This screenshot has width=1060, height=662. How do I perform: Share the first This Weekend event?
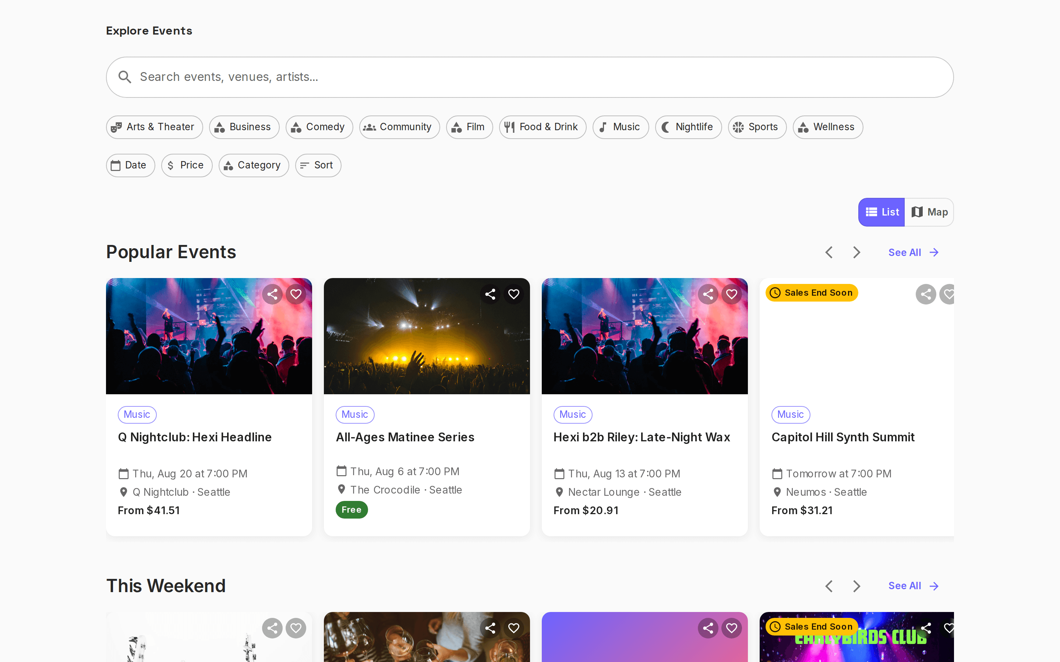(272, 628)
